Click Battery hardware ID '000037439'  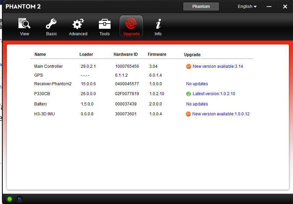(126, 104)
